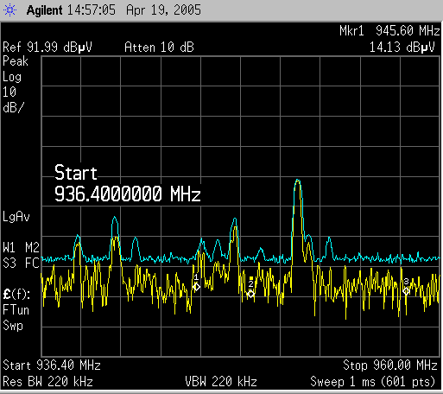Click the W1 M2 trace status label

[x=21, y=248]
